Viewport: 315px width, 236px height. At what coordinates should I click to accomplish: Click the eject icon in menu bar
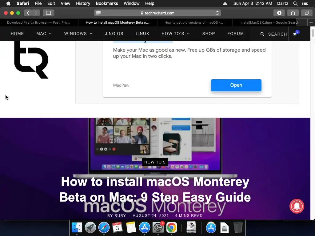[225, 3]
